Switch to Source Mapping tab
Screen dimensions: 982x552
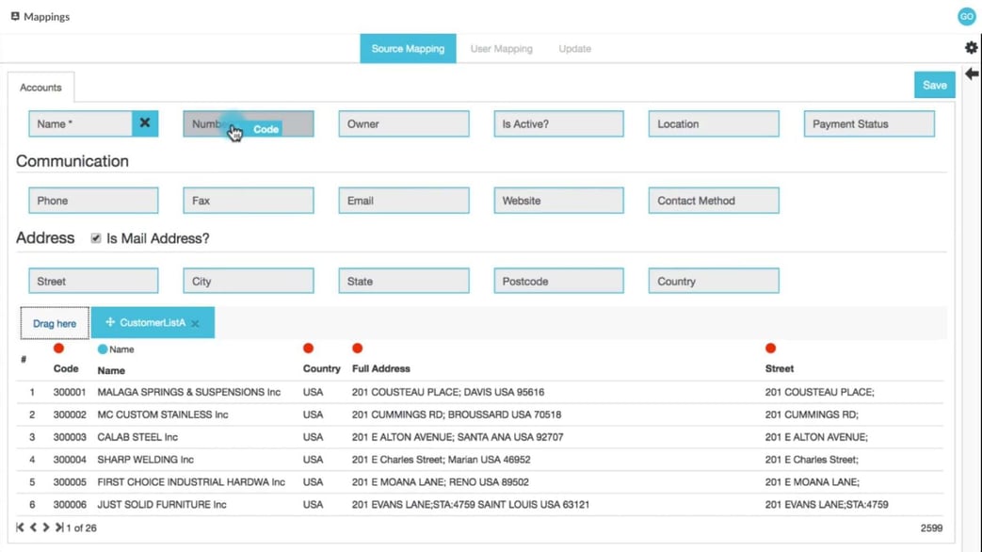point(408,48)
